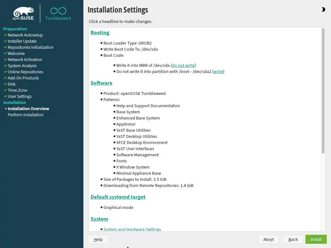The height and width of the screenshot is (248, 331).
Task: Click 'Help and Support Documentation' entry
Action: tap(148, 106)
